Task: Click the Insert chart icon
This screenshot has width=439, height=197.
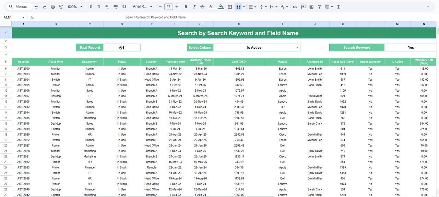Action: (311, 7)
